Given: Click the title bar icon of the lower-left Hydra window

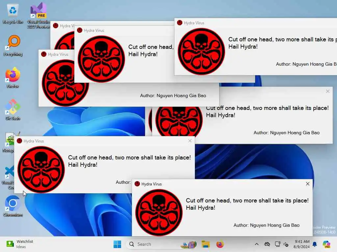Looking at the screenshot, I should click(x=19, y=141).
